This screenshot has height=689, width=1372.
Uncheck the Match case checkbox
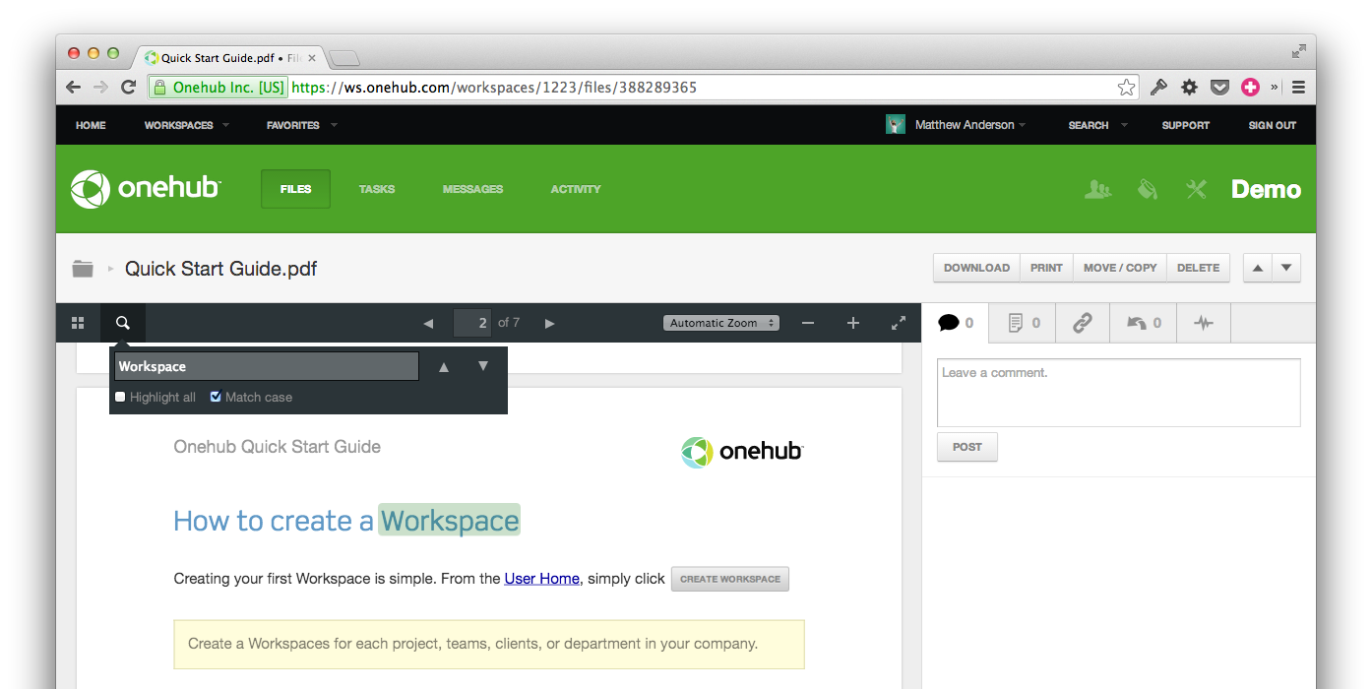coord(216,397)
